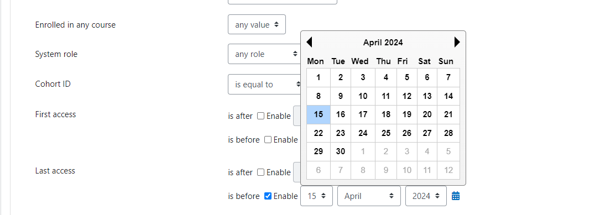The image size is (595, 215).
Task: Go to next month in calendar
Action: (457, 42)
